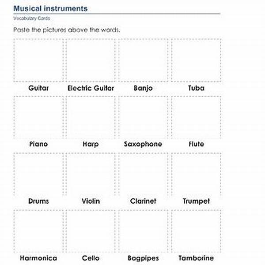Select the empty box above Guitar
This screenshot has height=265, width=265.
coord(38,61)
